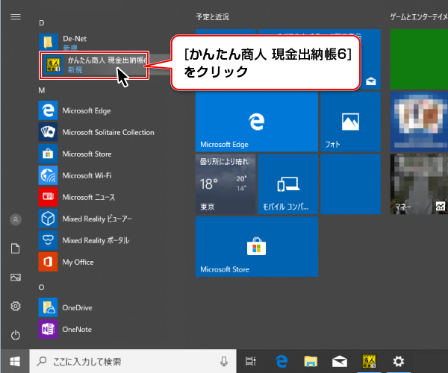Open Settings gear on the taskbar

399,361
